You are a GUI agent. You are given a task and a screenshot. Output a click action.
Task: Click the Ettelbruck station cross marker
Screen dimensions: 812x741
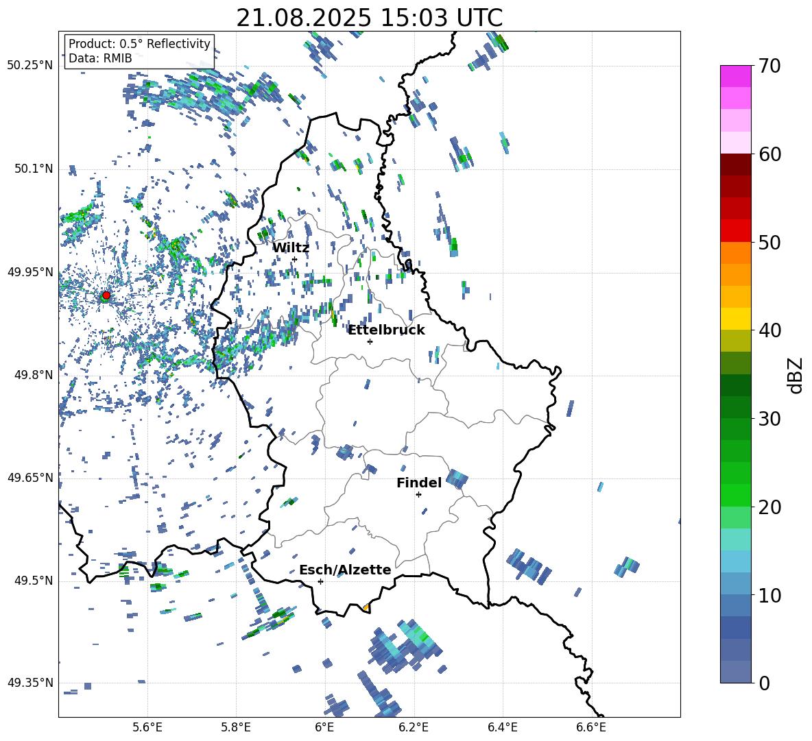point(370,341)
